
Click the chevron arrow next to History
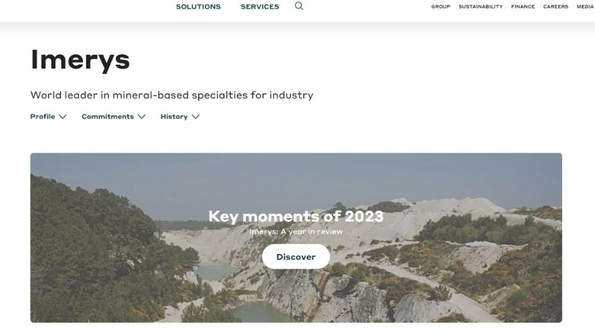[x=196, y=117]
